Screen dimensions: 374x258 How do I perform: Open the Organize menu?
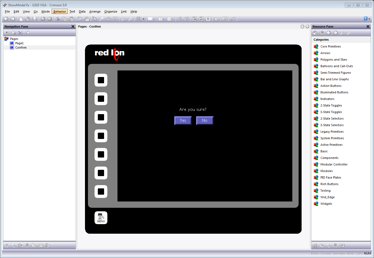point(111,11)
